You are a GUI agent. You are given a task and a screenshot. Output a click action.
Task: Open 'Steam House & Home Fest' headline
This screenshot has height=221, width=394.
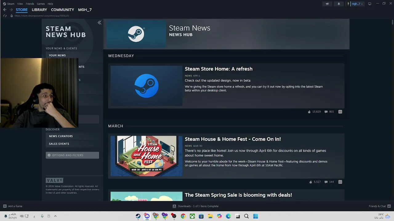point(233,139)
